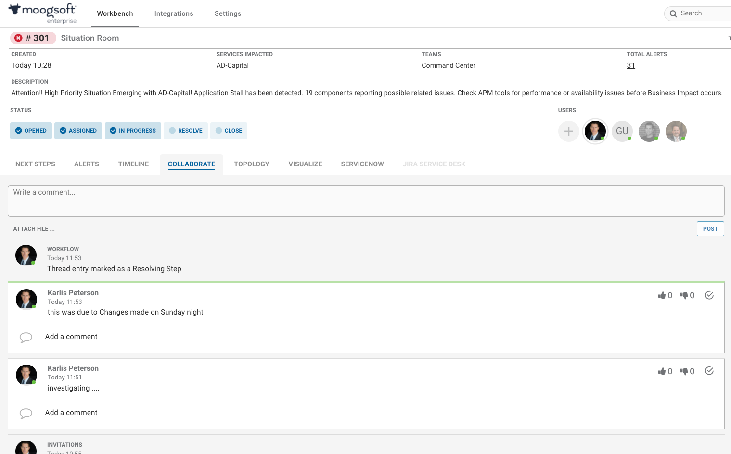This screenshot has height=454, width=731.
Task: Click speech bubble icon under Sunday night comment
Action: pyautogui.click(x=26, y=338)
